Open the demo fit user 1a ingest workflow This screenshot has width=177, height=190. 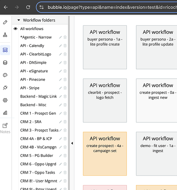tap(156, 154)
